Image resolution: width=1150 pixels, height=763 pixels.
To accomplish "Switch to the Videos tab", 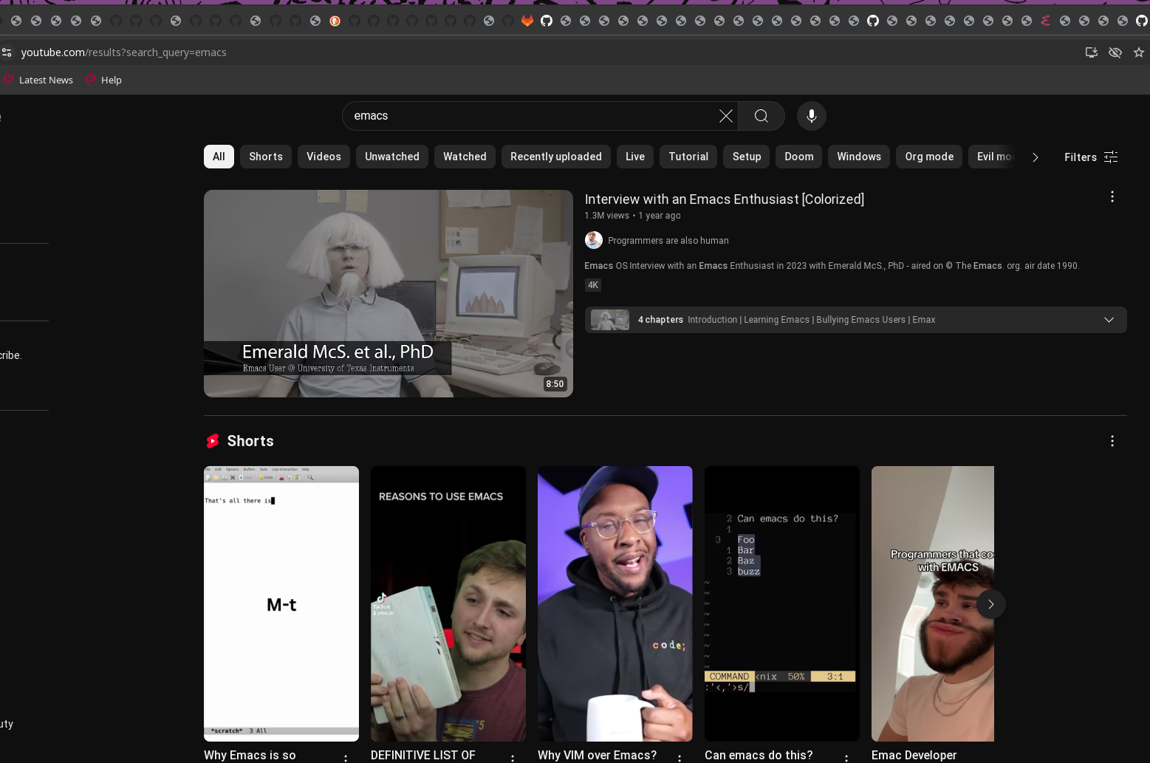I will (324, 157).
